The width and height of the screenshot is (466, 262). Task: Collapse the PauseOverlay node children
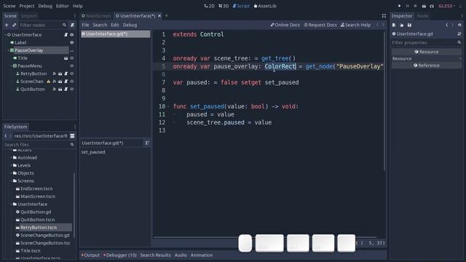[x=8, y=50]
